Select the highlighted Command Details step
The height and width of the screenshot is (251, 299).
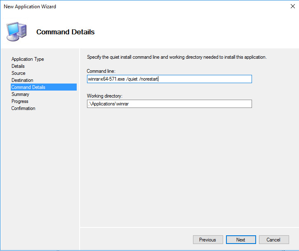pyautogui.click(x=44, y=87)
